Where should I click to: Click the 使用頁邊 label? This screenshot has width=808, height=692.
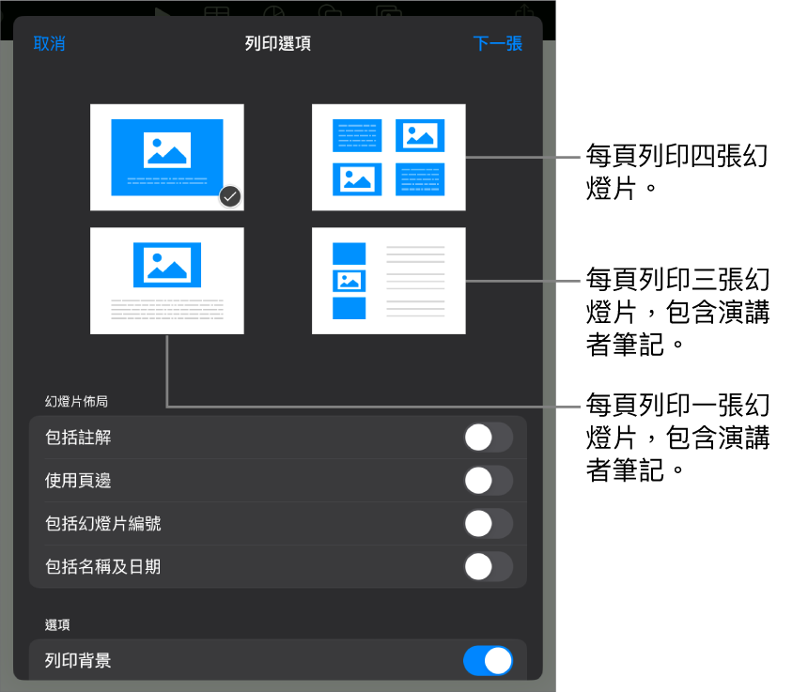[78, 481]
